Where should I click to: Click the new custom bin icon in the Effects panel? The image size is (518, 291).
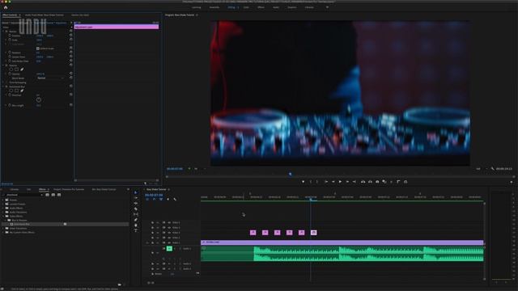point(120,285)
